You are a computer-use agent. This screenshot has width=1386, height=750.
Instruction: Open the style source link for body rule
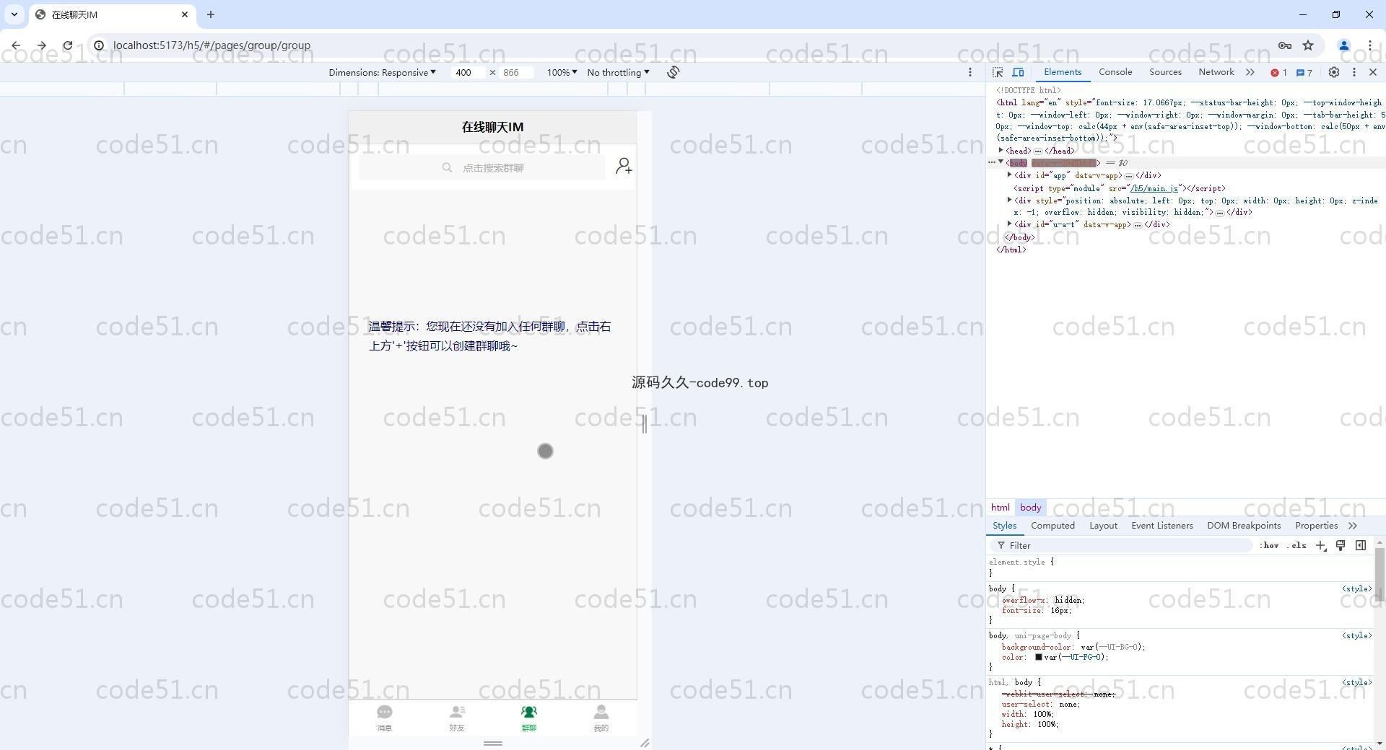coord(1356,588)
